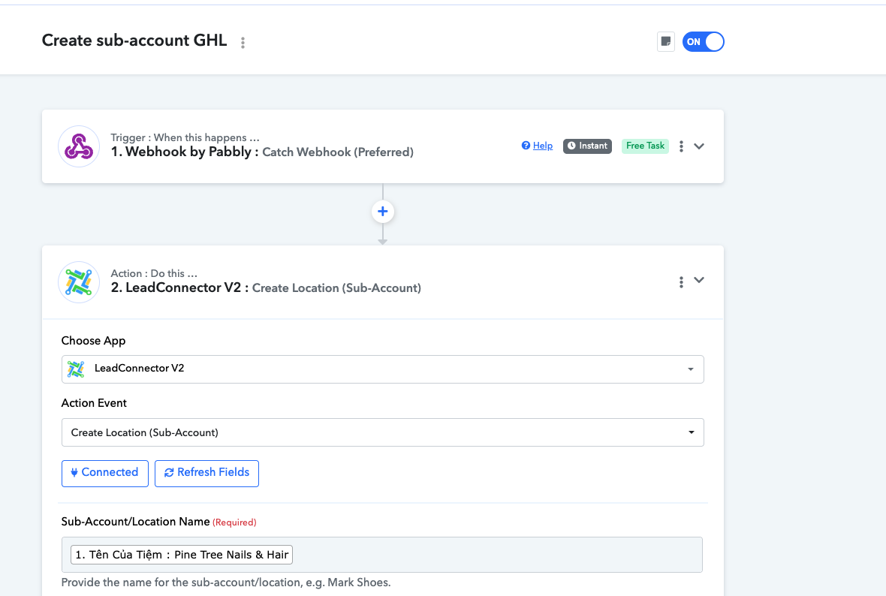Click the Free Task label
The height and width of the screenshot is (596, 886).
[645, 146]
